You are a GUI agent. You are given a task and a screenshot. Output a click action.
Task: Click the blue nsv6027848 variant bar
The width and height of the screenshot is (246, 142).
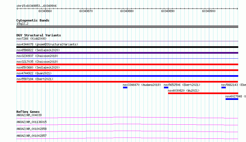pyautogui.click(x=232, y=99)
